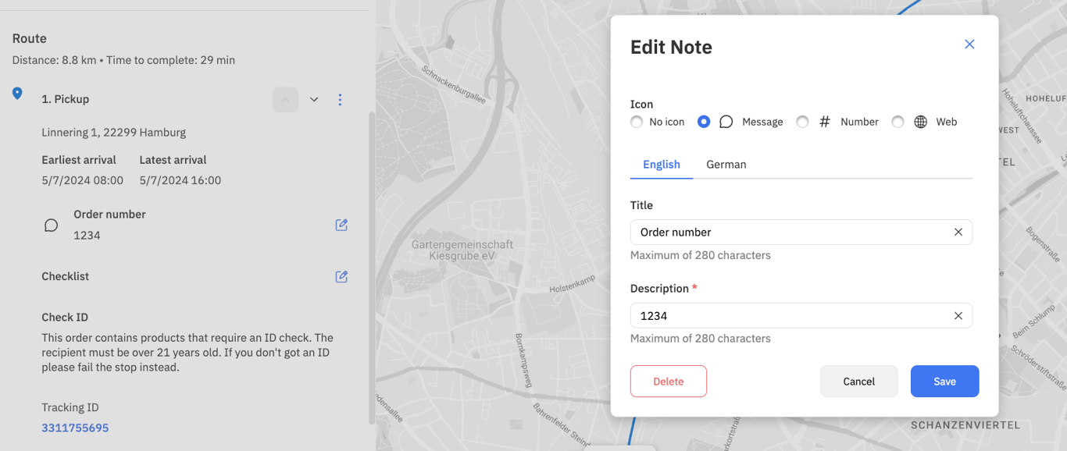
Task: Clear the Description field text
Action: pyautogui.click(x=958, y=315)
